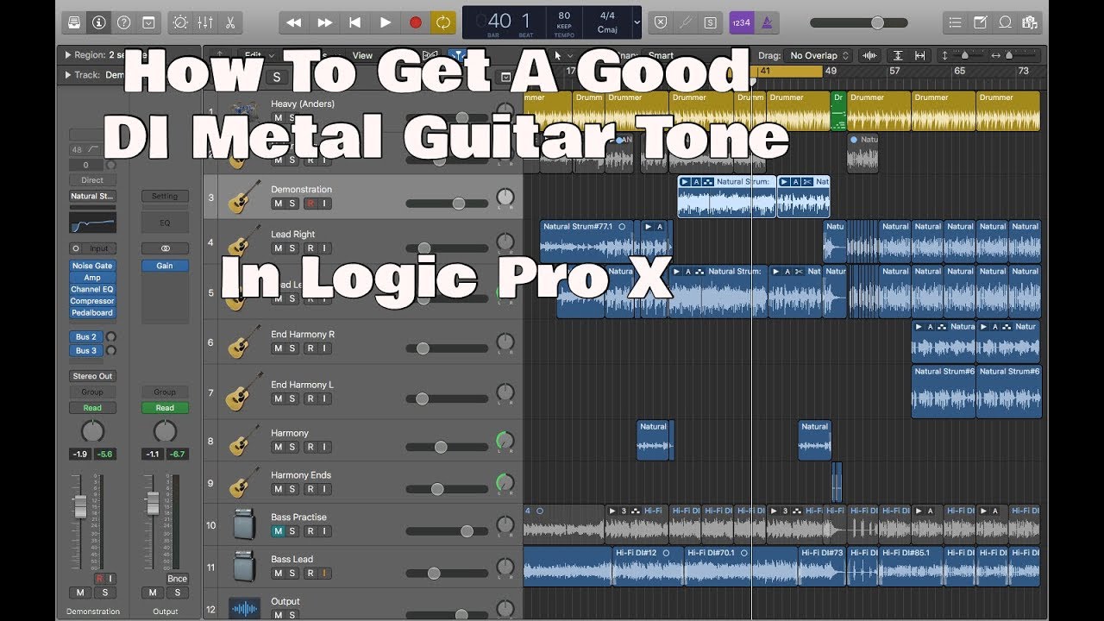
Task: Open the Loop Browser icon
Action: 1005,22
